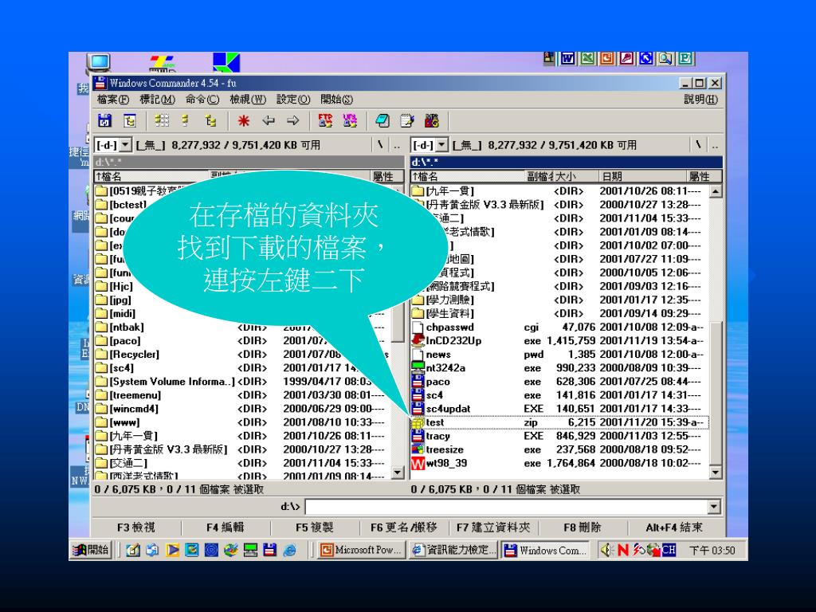Click the CH input language tray indicator
The width and height of the screenshot is (816, 612).
[669, 550]
